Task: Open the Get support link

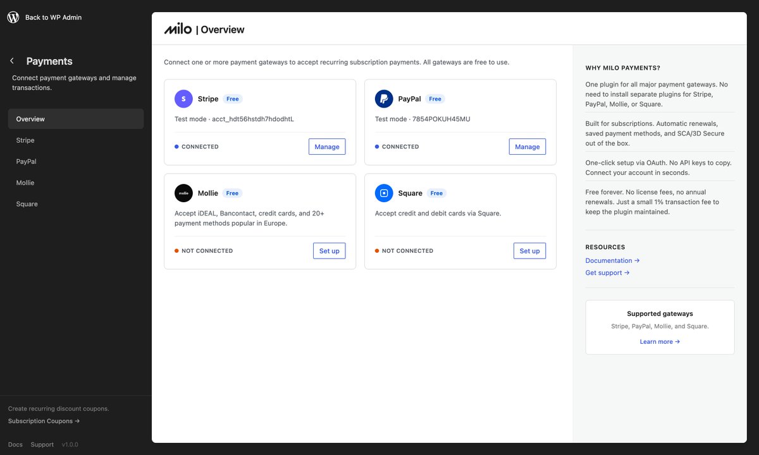Action: pos(607,273)
